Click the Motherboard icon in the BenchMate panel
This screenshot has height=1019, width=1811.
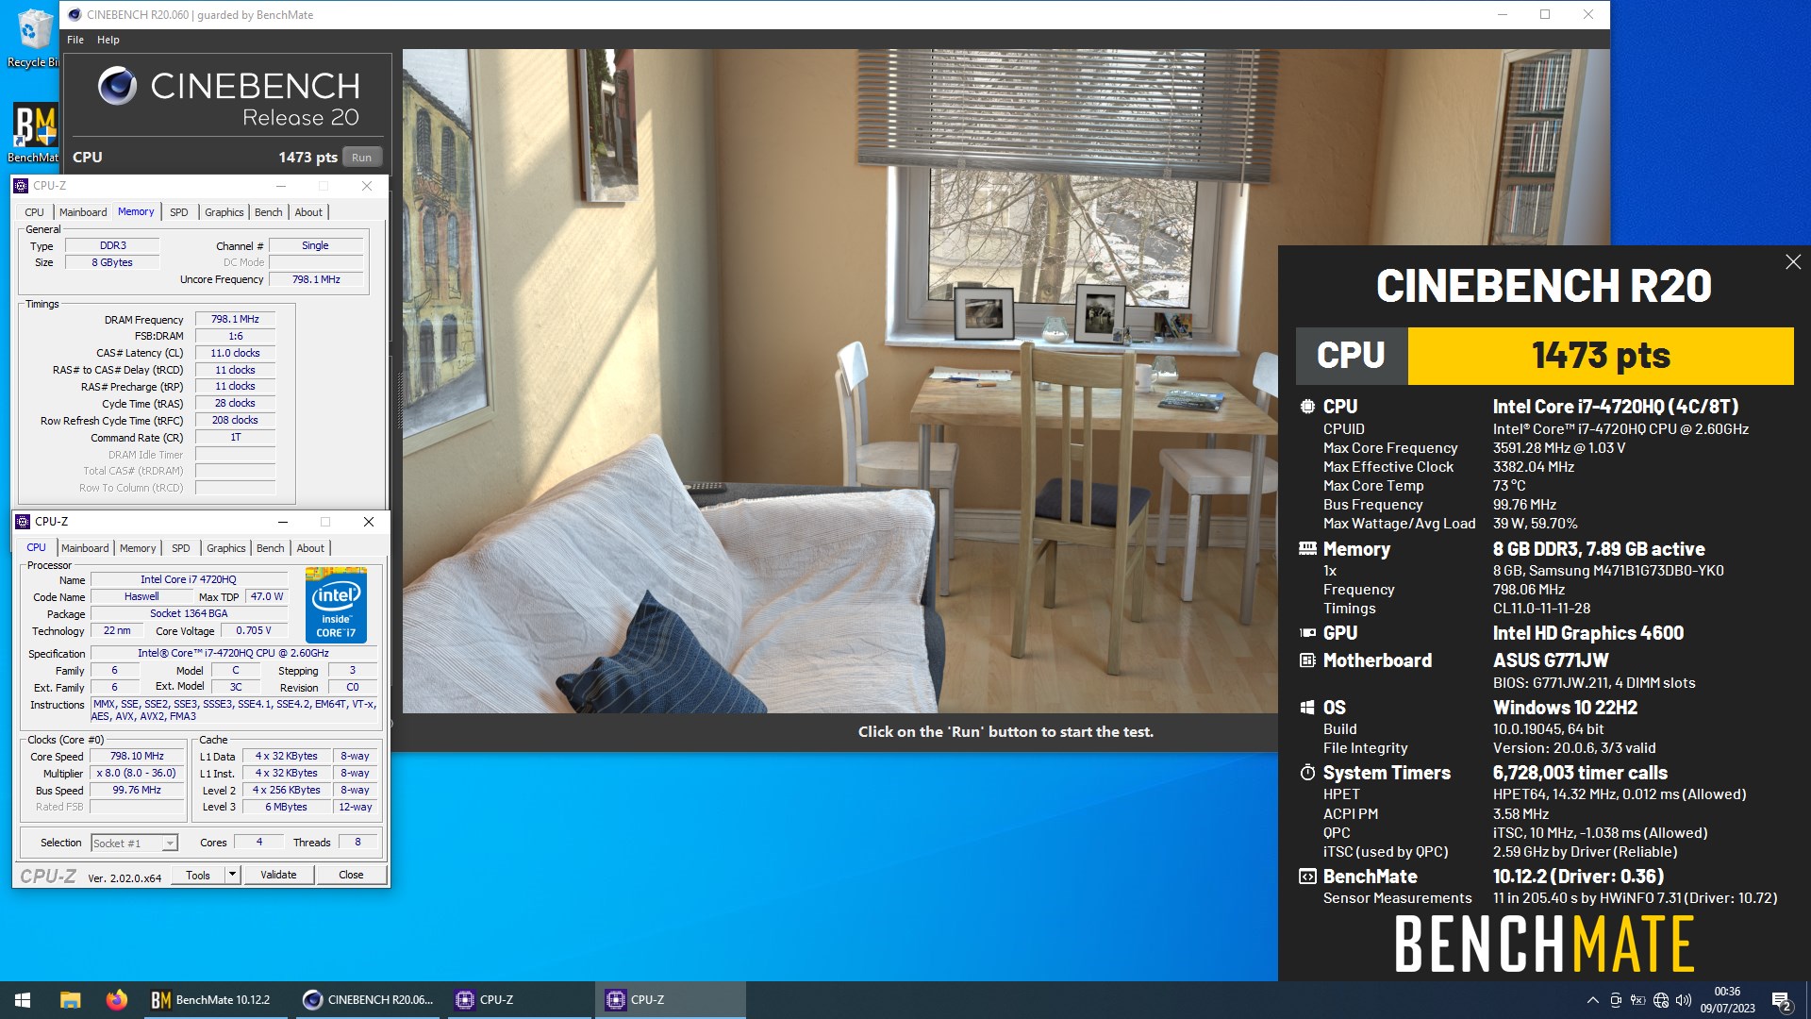[x=1307, y=660]
